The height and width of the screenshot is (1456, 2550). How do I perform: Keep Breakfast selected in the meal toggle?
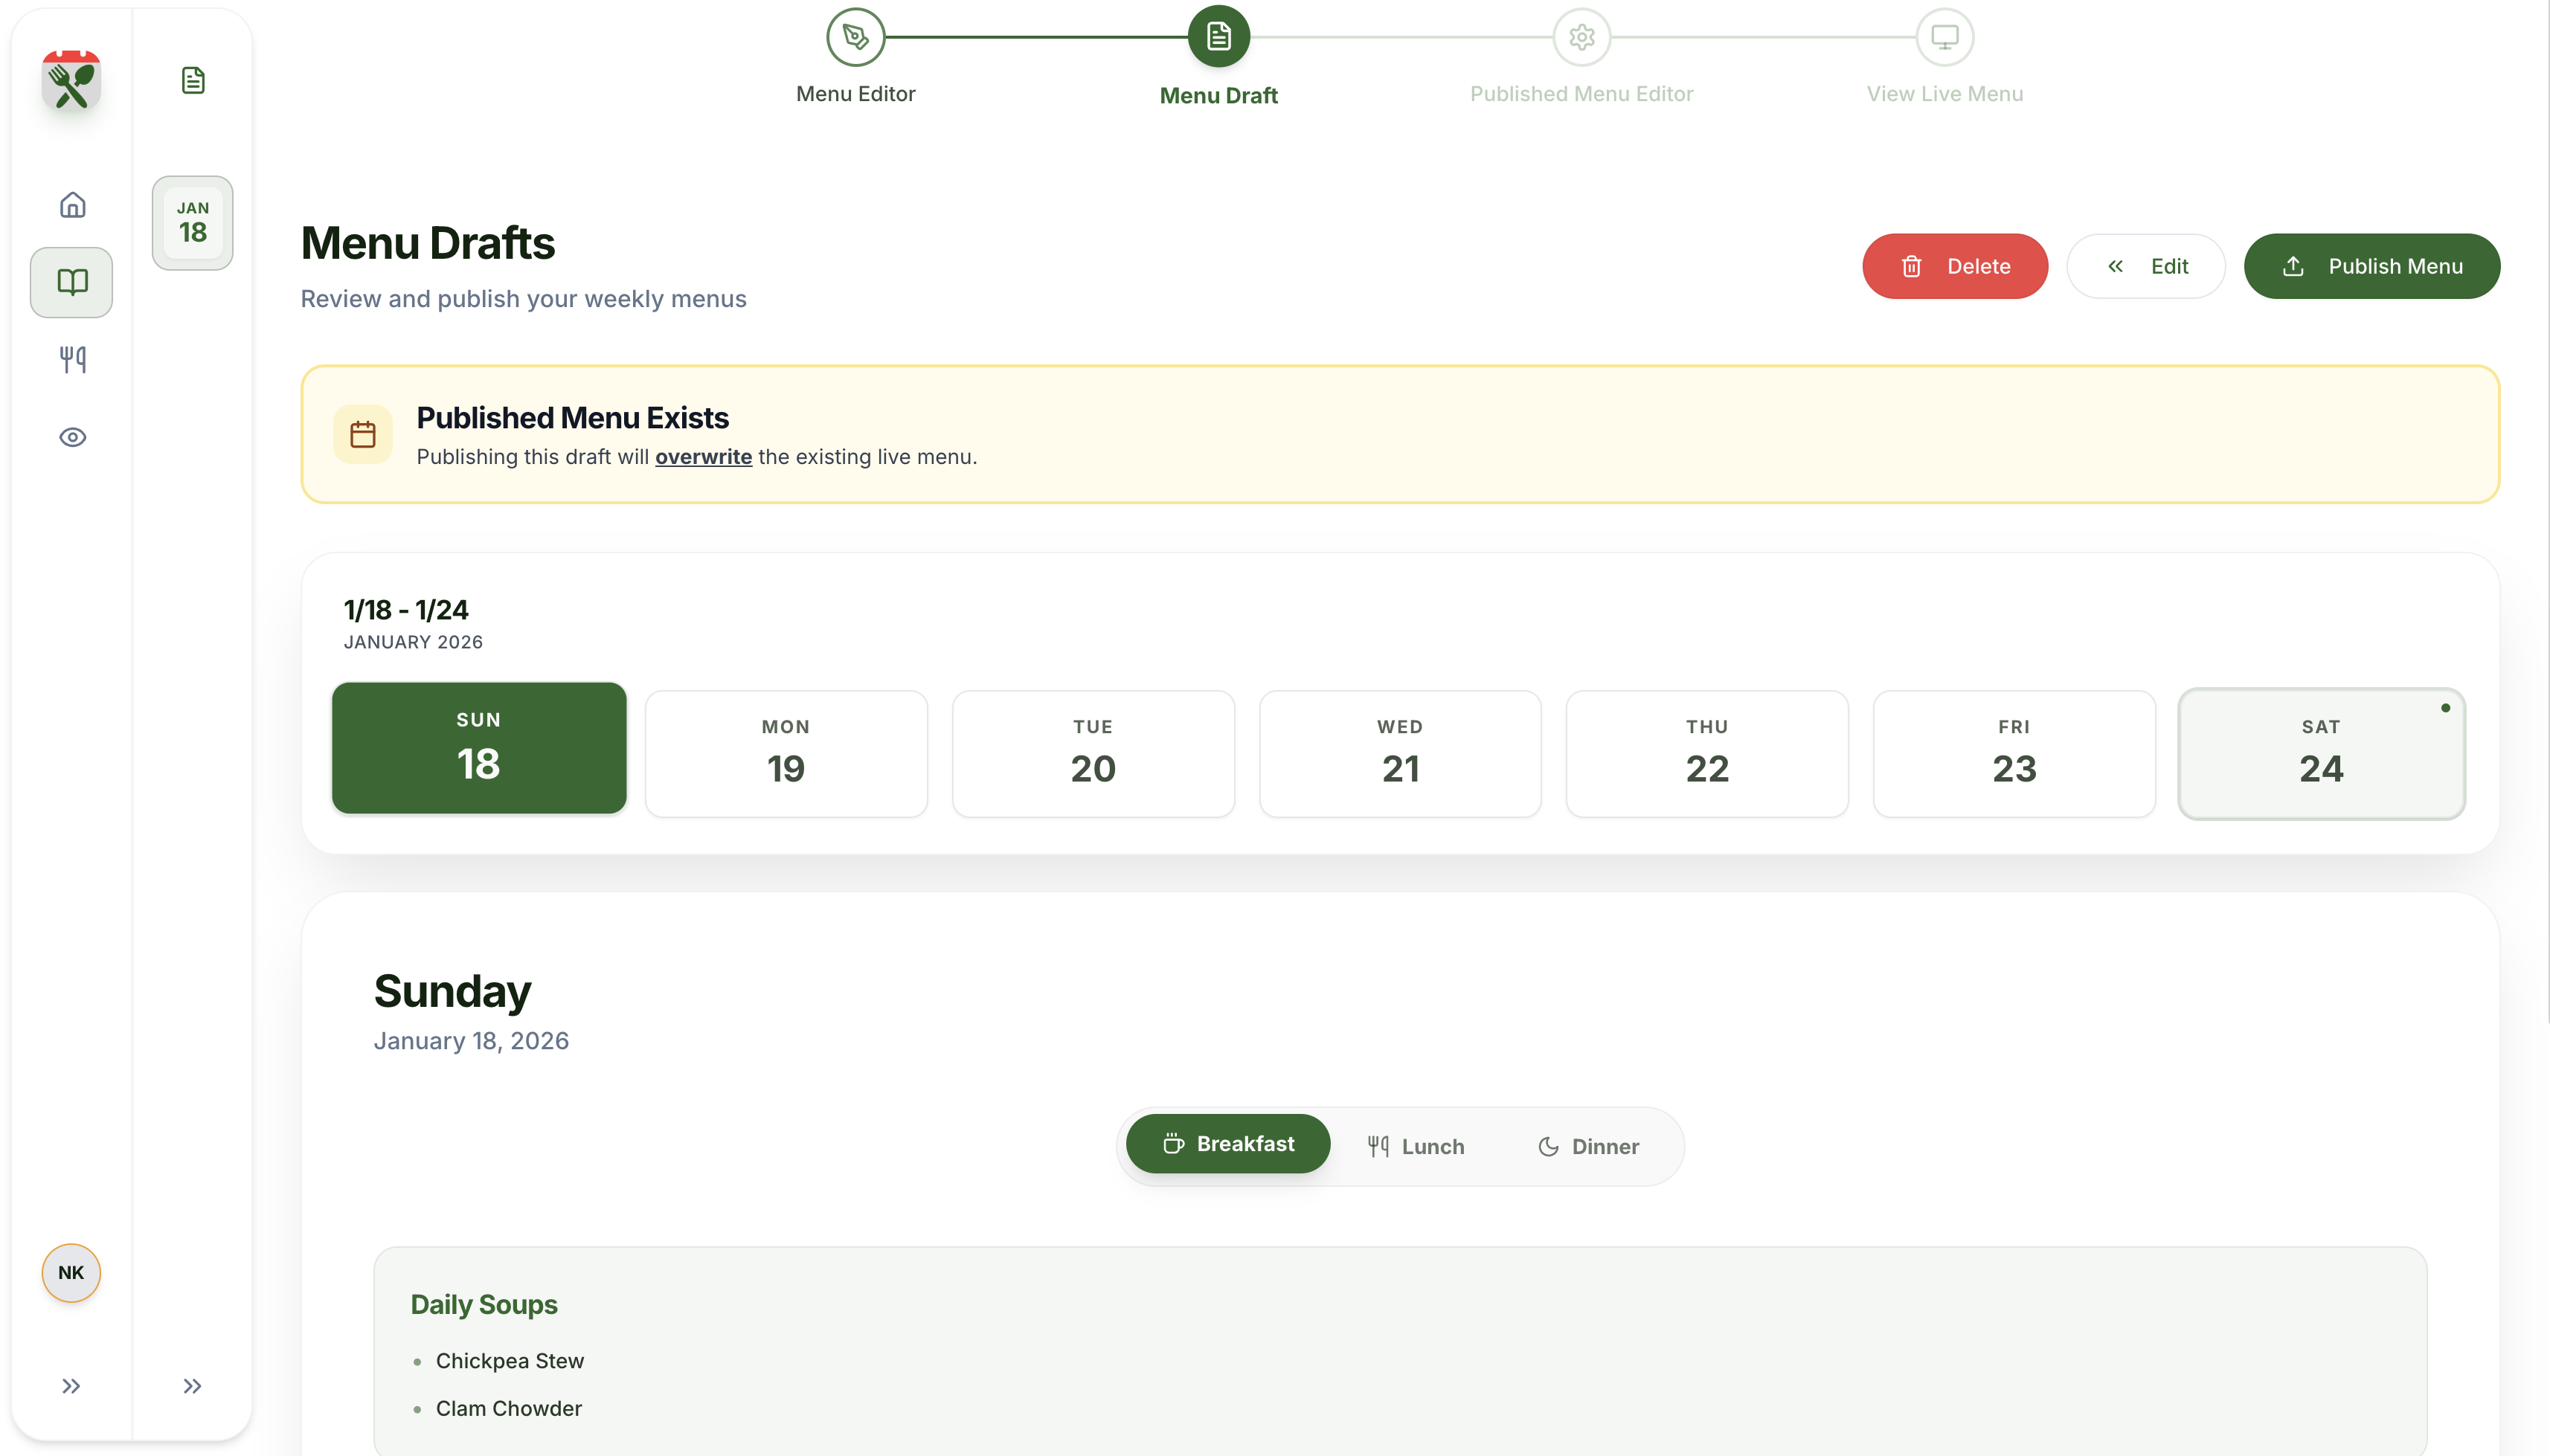click(x=1227, y=1143)
